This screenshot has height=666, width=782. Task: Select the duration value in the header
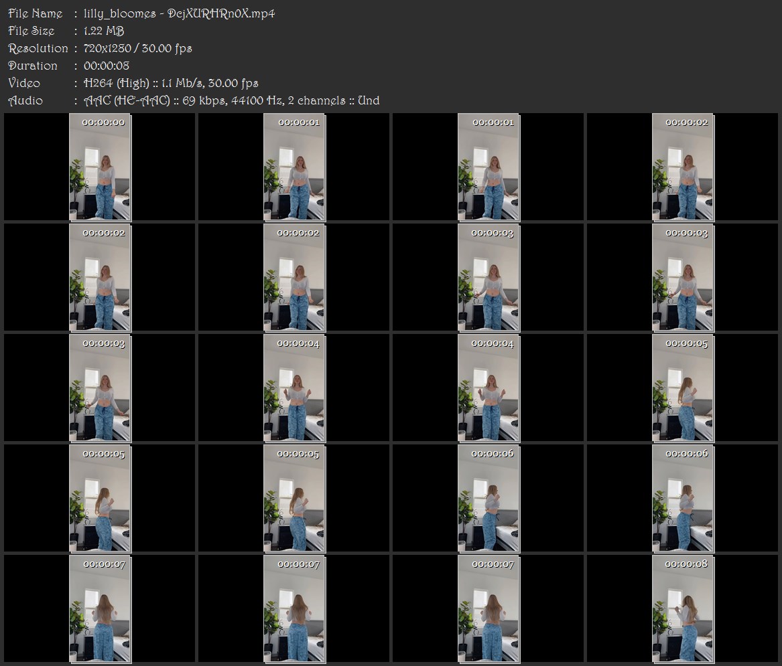pyautogui.click(x=107, y=66)
